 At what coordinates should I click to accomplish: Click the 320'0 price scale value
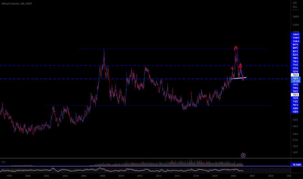pyautogui.click(x=296, y=120)
